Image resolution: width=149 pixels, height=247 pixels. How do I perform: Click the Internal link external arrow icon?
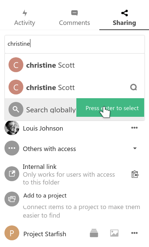(x=12, y=174)
